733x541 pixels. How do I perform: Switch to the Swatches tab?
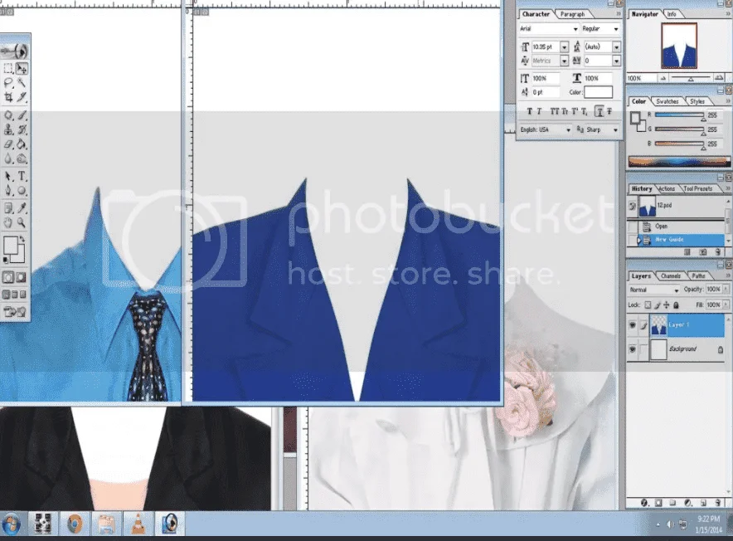[667, 101]
